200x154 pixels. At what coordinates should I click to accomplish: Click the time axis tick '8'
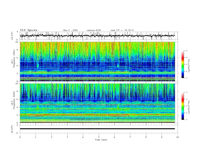[x=146, y=137]
